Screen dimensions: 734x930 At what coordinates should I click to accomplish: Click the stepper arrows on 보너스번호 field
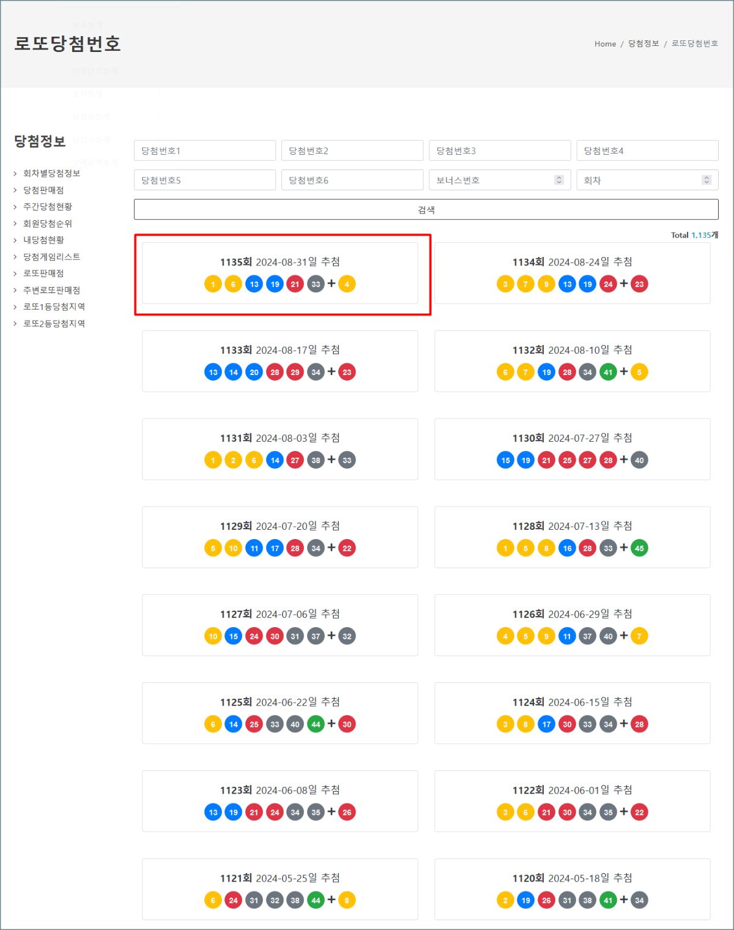point(558,180)
